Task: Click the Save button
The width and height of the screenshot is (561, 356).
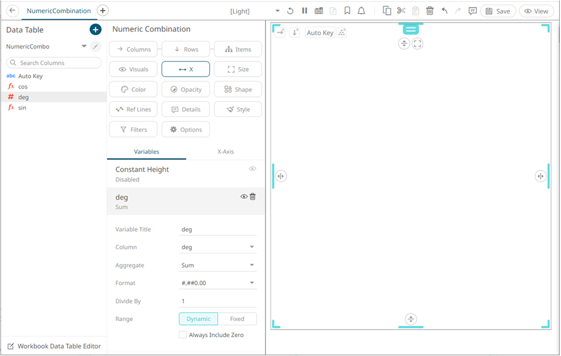Action: pyautogui.click(x=498, y=11)
